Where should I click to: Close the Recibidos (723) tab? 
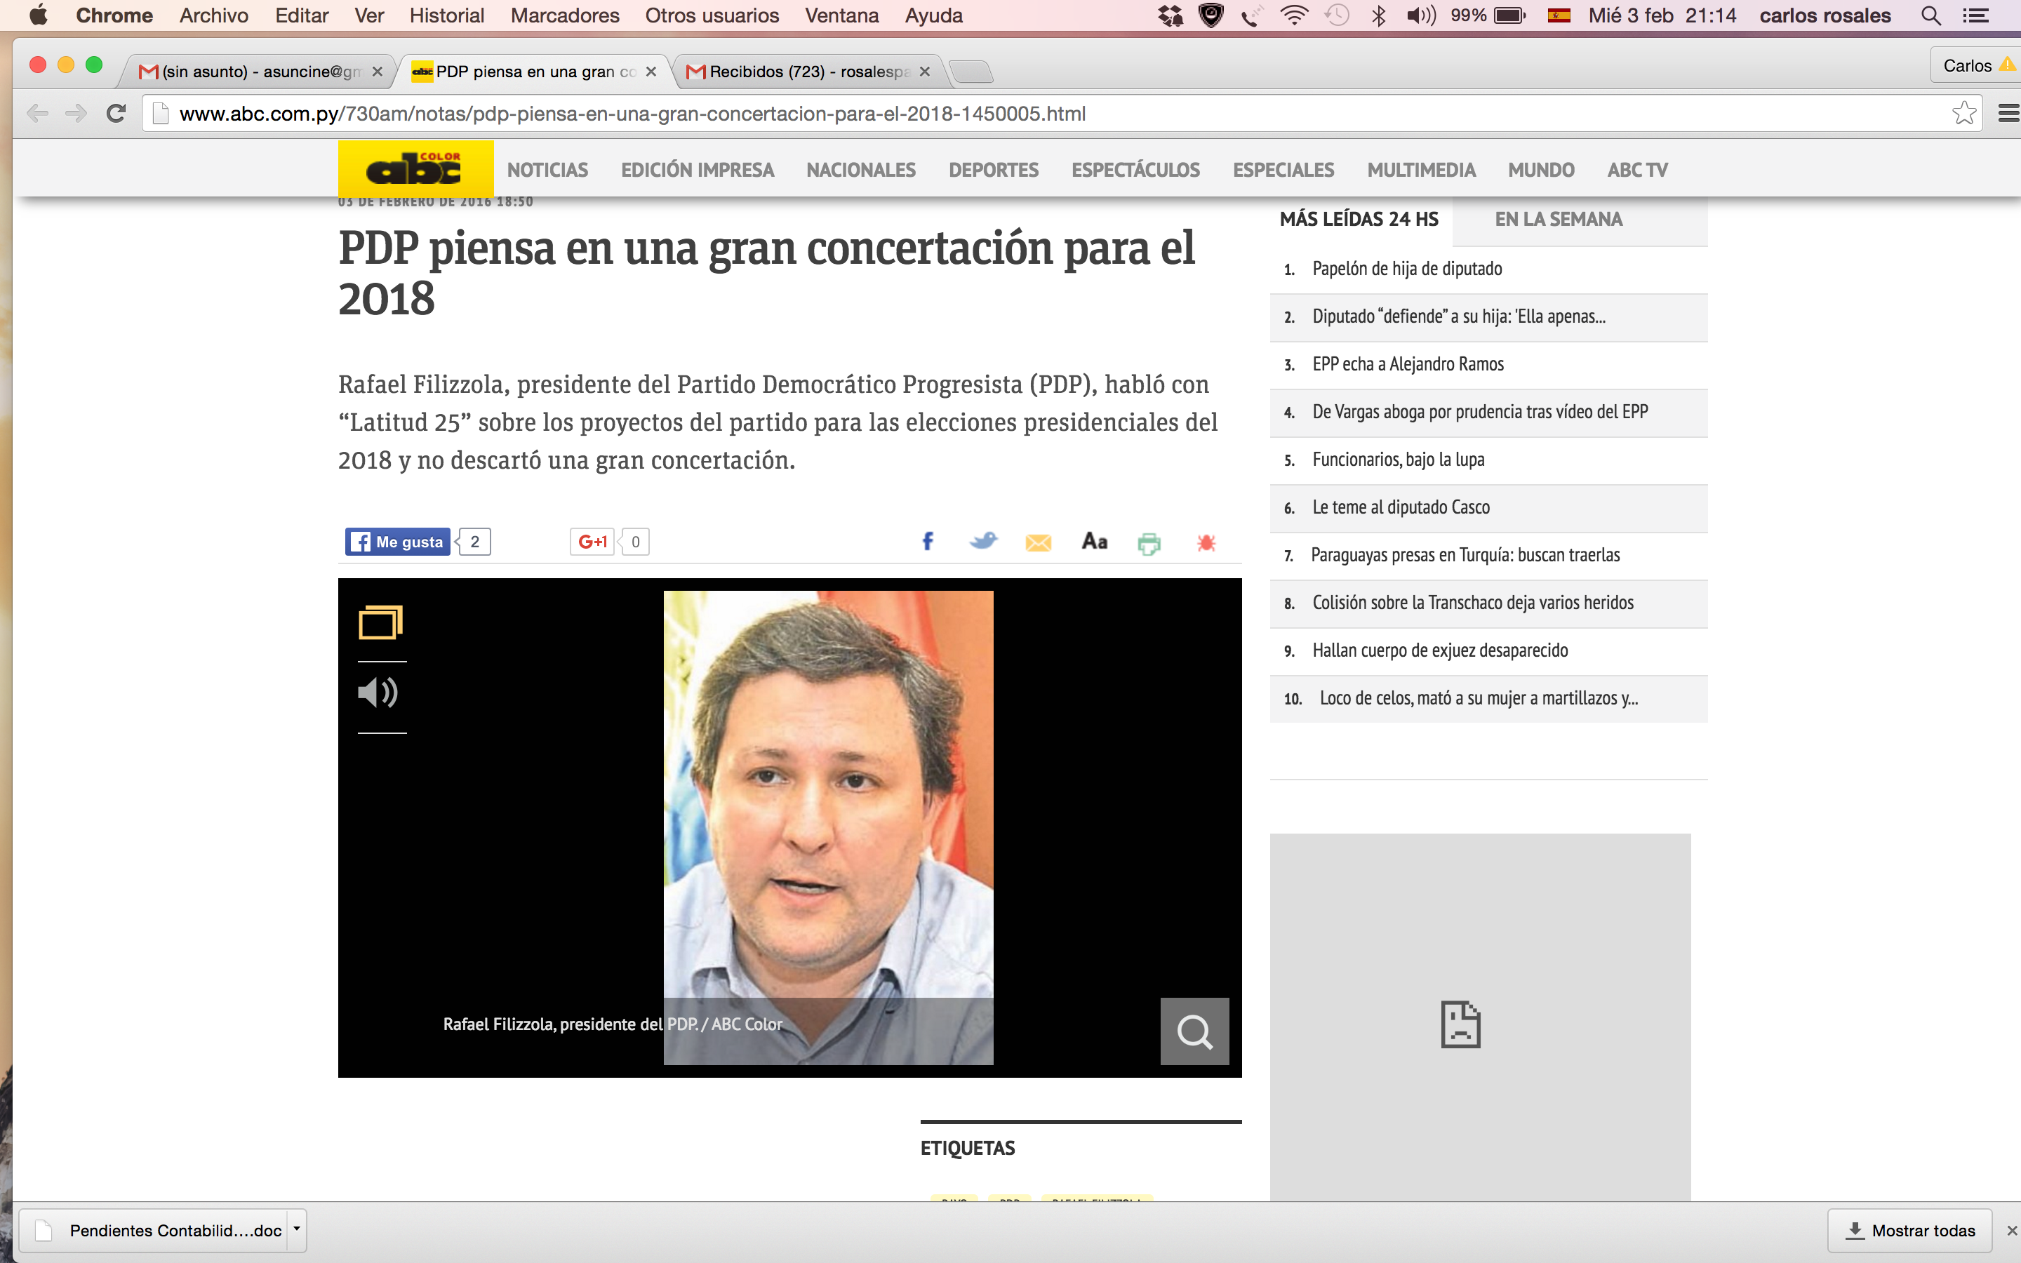(924, 72)
